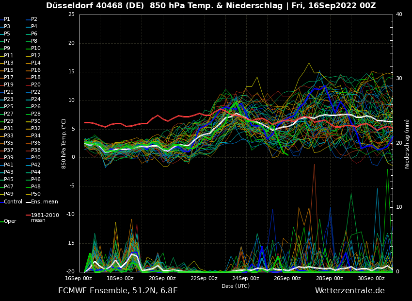412x301 pixels.
Task: Pick the P12 legend label
Action: pos(35,56)
